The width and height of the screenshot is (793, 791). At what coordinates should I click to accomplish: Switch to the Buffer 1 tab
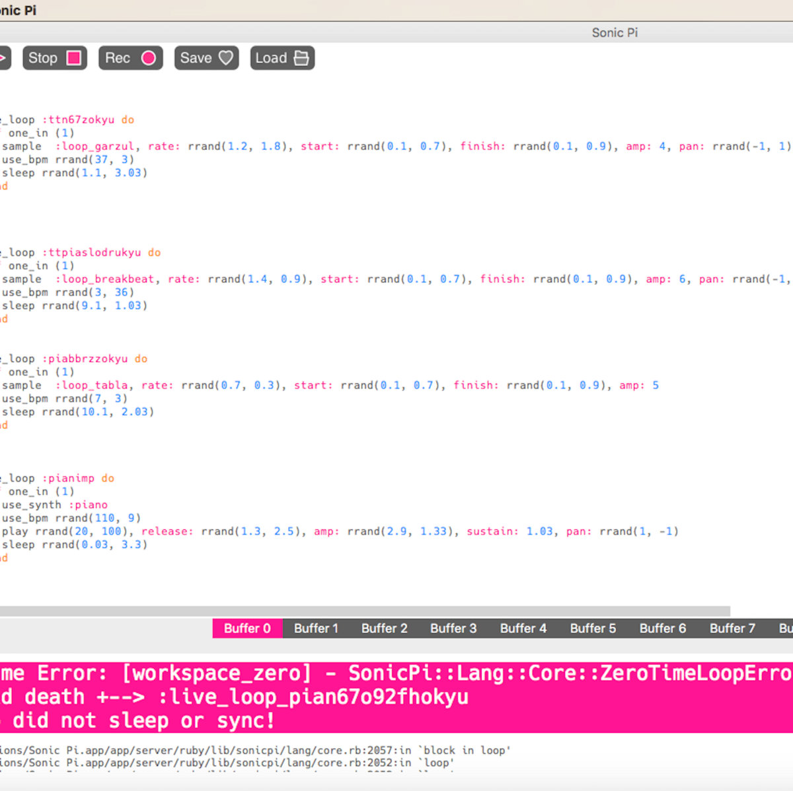pyautogui.click(x=316, y=628)
